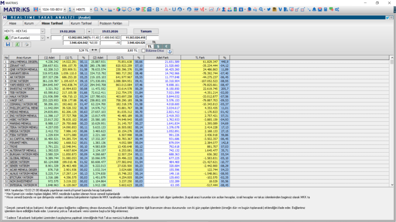
Task: Select the Hisse Tarihsel tab
Action: (52, 23)
